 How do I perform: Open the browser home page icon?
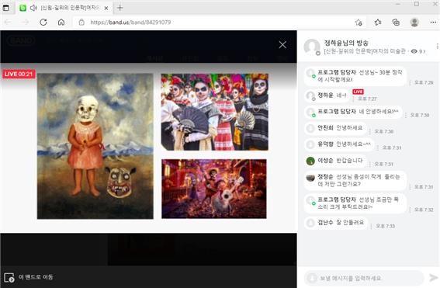61,23
